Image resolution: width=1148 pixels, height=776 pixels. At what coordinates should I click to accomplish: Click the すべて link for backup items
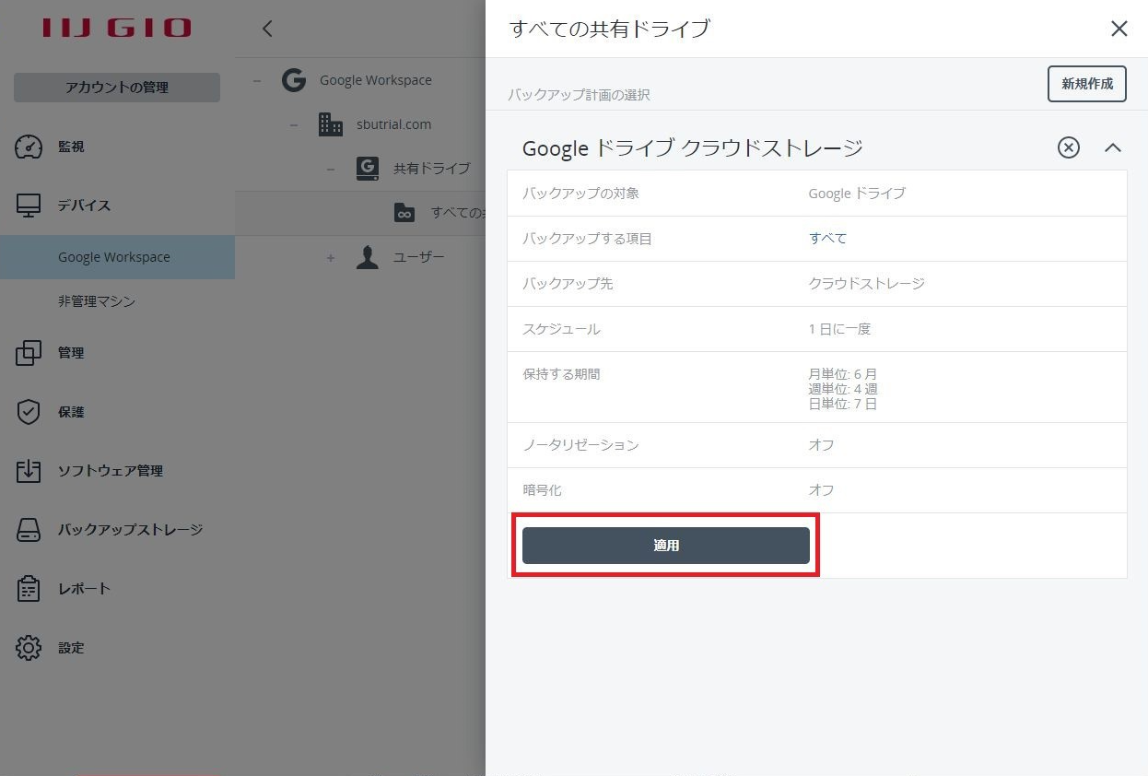point(827,238)
